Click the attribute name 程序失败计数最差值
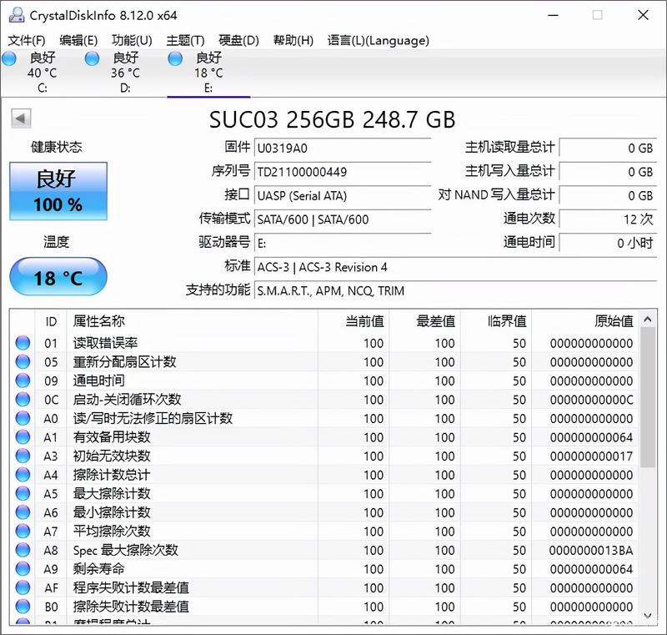 pos(131,587)
